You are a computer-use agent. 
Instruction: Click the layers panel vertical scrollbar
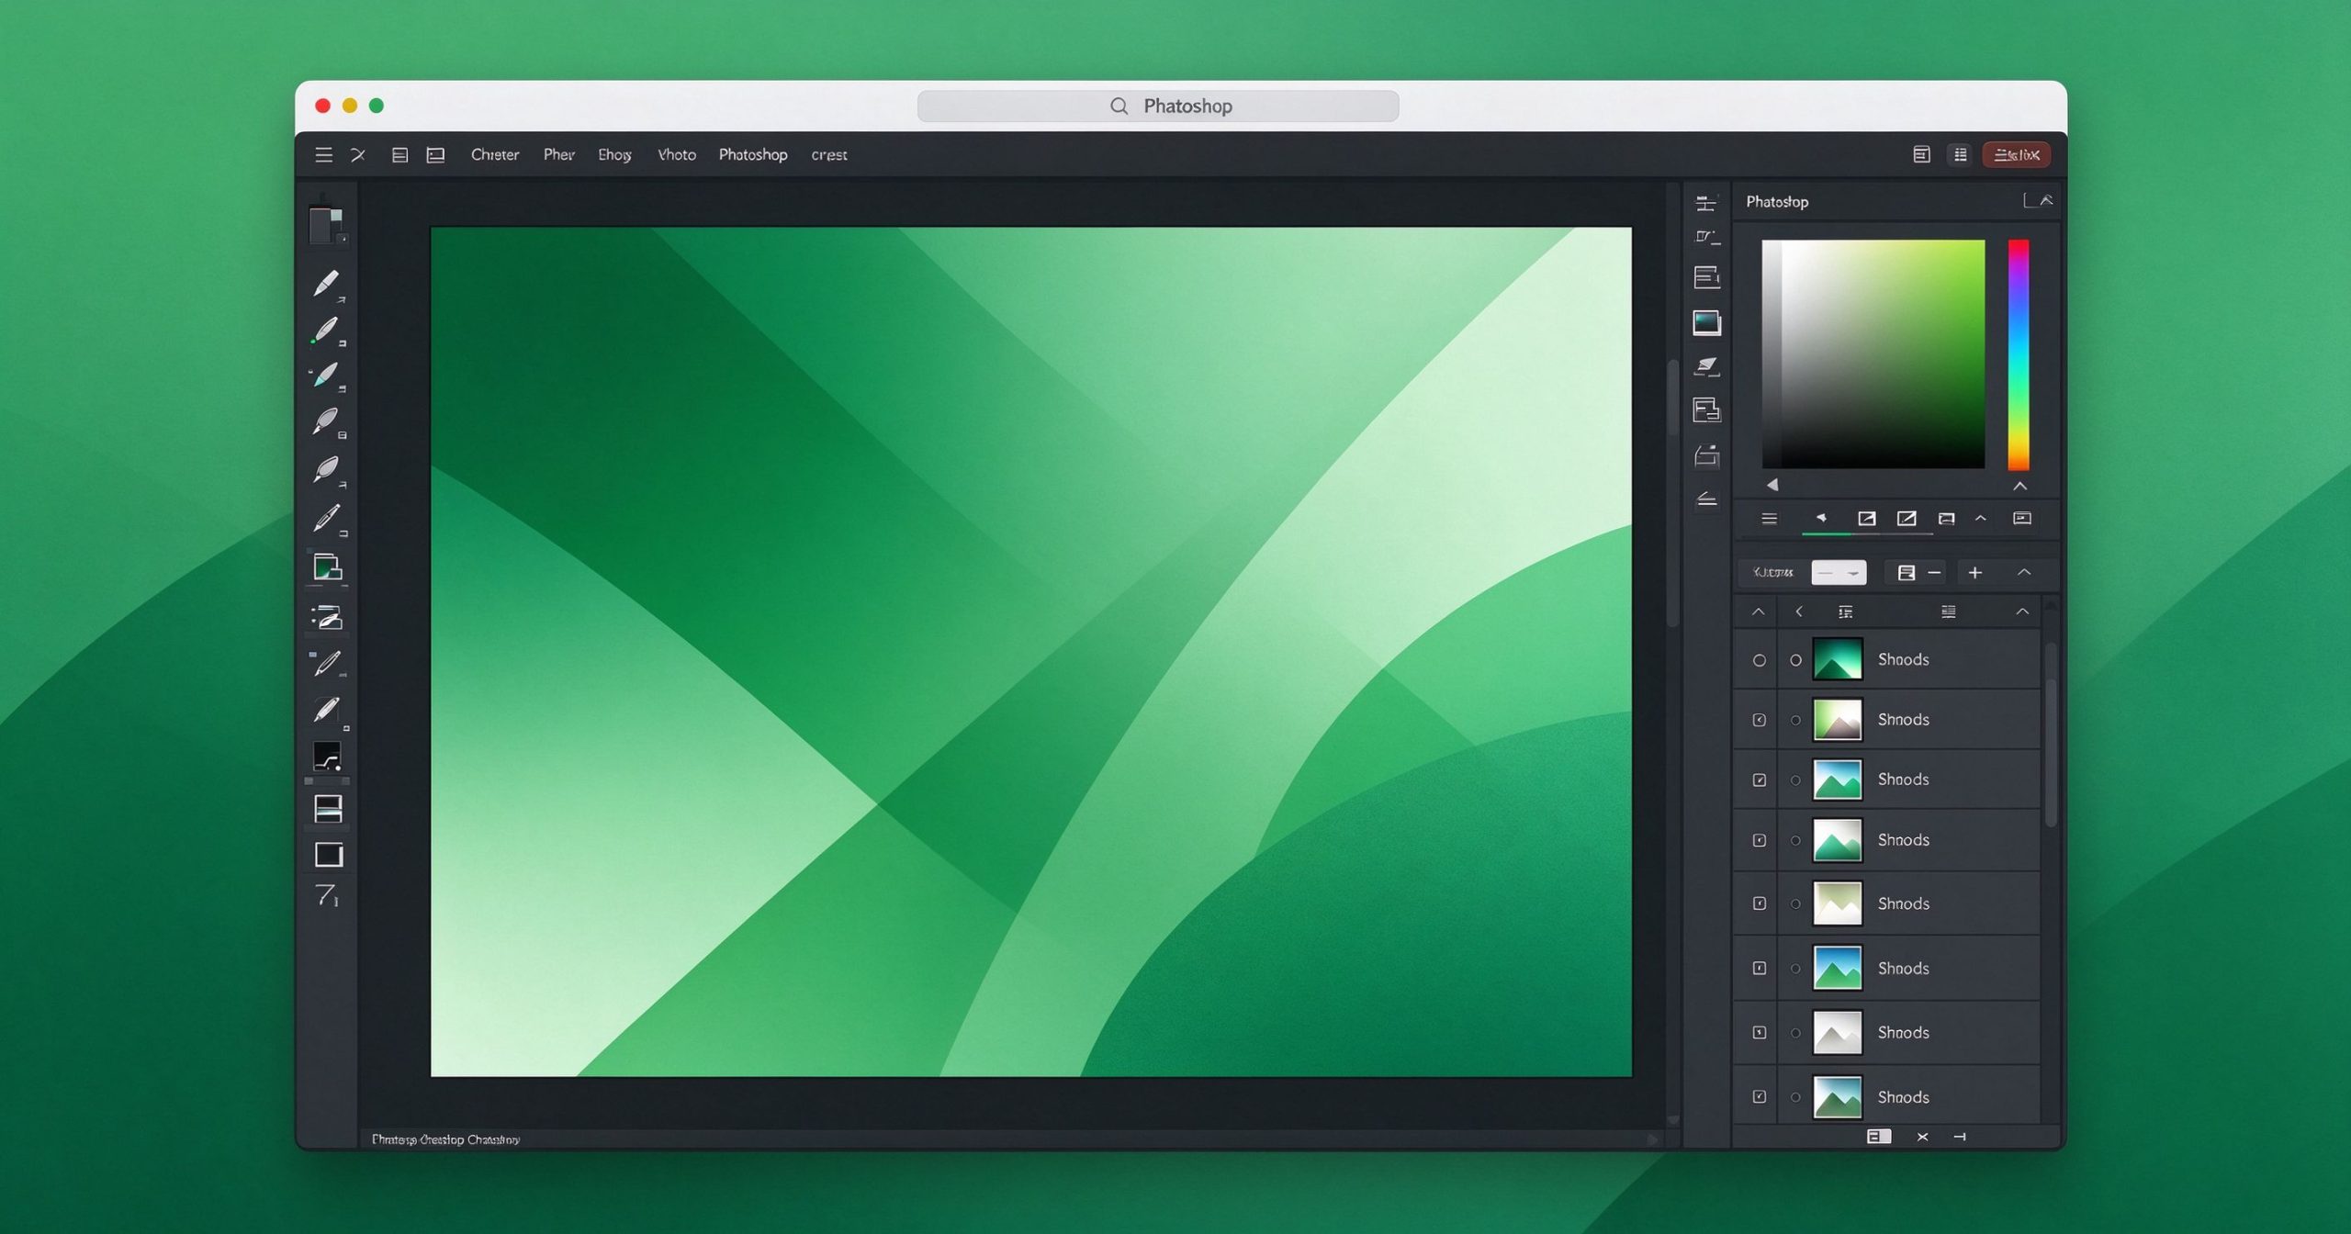point(2051,735)
